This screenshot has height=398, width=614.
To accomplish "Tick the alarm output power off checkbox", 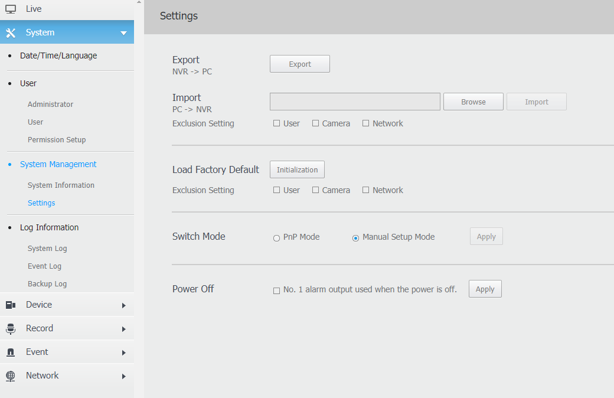I will (x=276, y=291).
